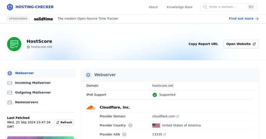Click the Refresh button
266x139 pixels.
64,122
